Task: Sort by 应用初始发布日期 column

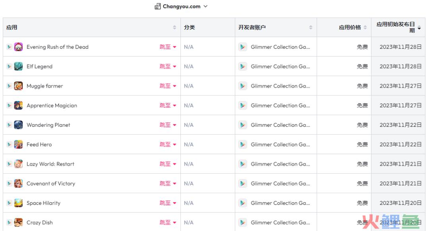Action: (419, 28)
